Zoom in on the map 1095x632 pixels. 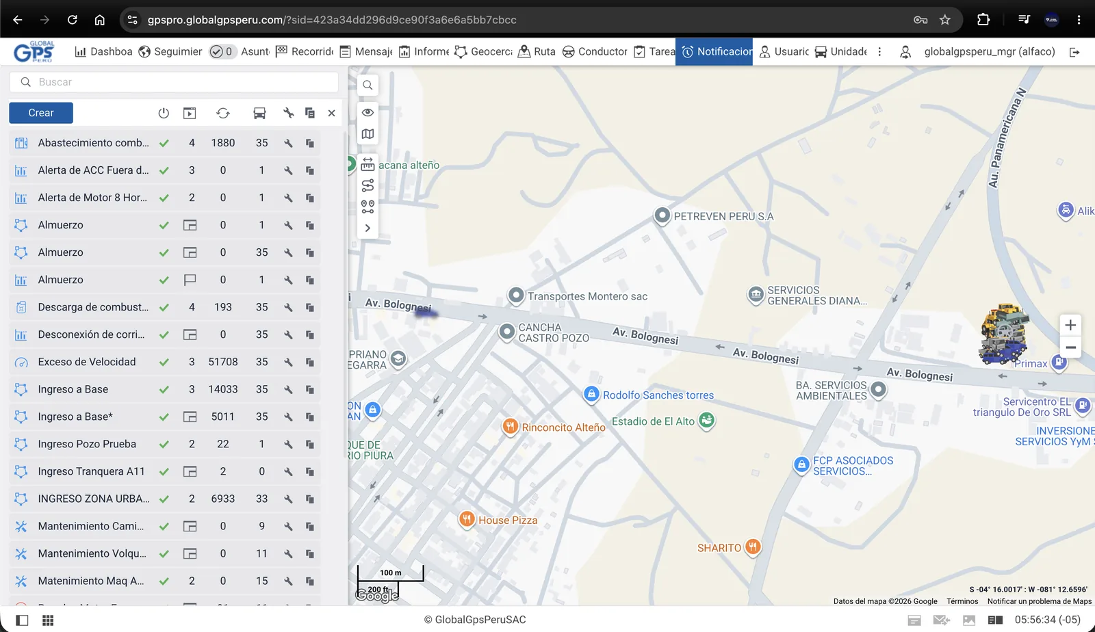pos(1070,326)
